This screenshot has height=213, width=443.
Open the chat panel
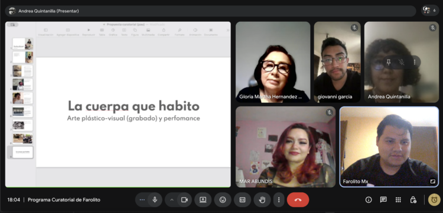(383, 200)
